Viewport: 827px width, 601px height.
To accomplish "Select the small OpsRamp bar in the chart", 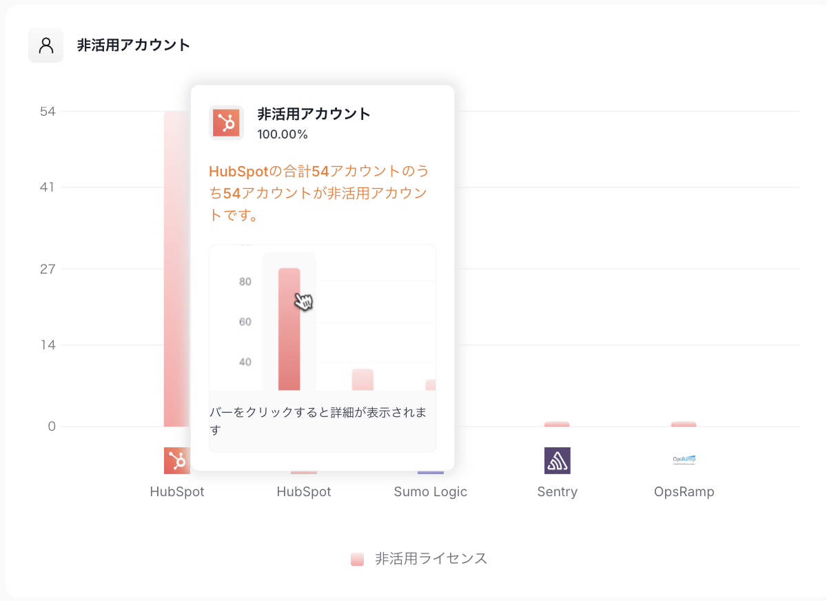I will pos(684,424).
